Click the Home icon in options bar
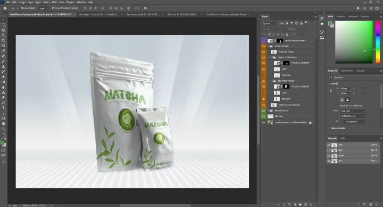The height and width of the screenshot is (207, 383). (x=5, y=8)
